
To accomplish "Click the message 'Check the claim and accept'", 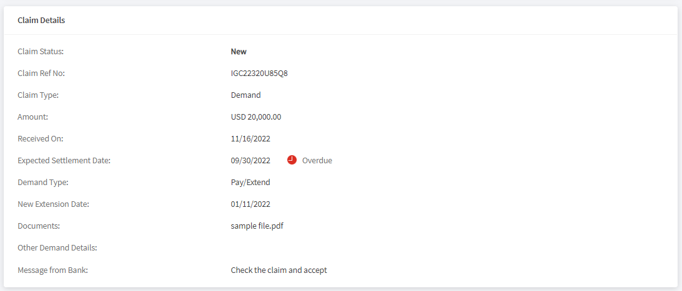I will (x=279, y=270).
